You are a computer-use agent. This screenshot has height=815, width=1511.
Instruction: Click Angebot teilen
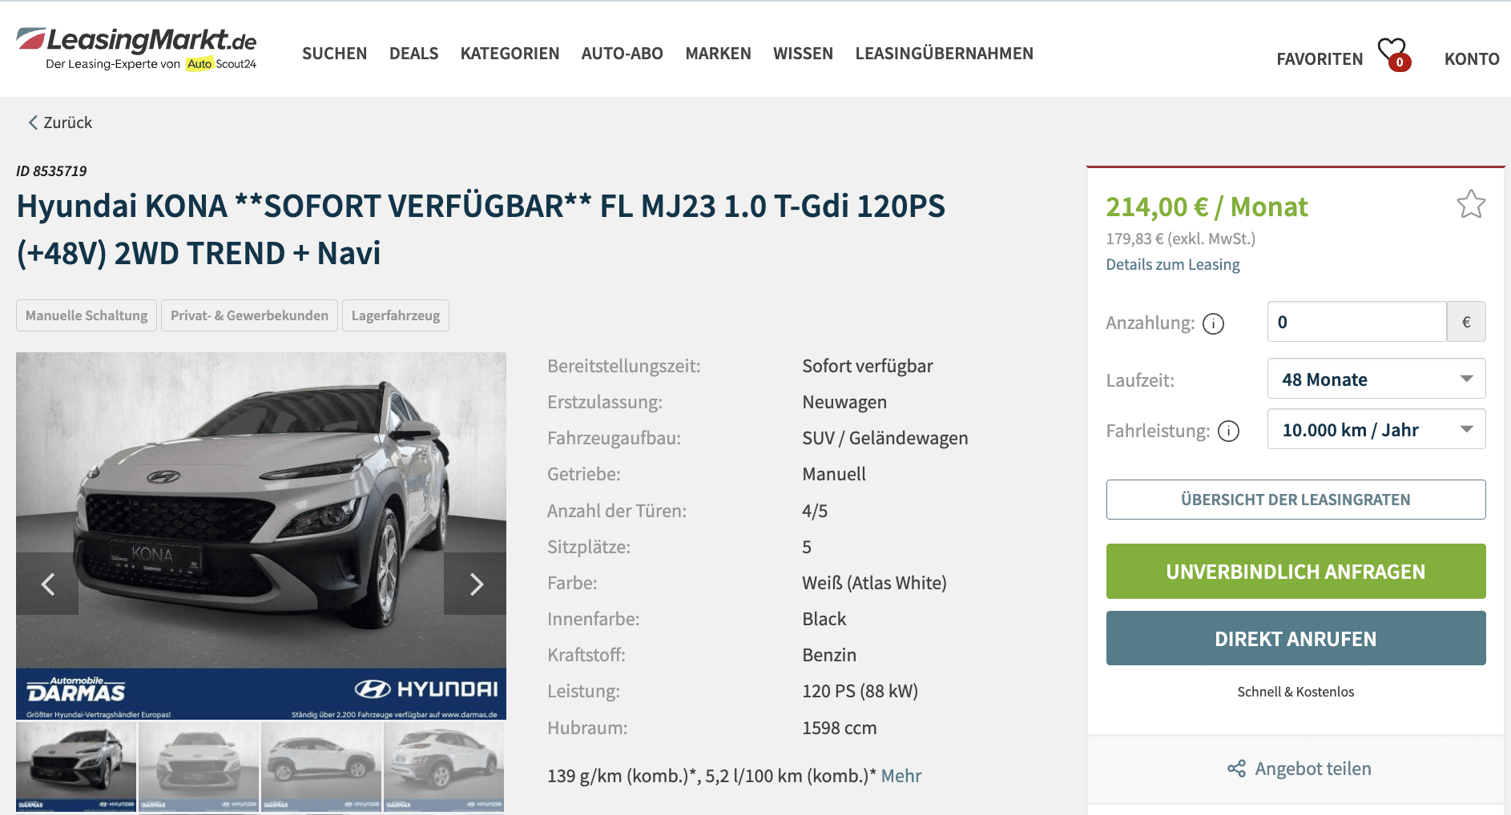(x=1313, y=769)
